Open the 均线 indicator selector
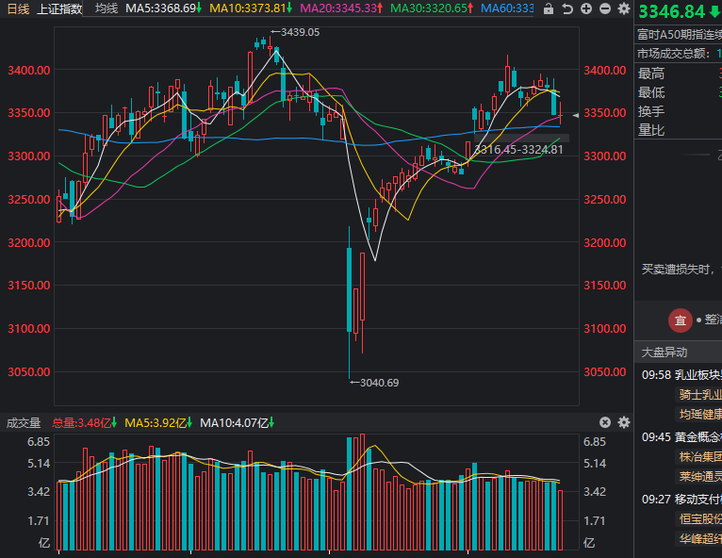This screenshot has height=558, width=722. point(107,8)
